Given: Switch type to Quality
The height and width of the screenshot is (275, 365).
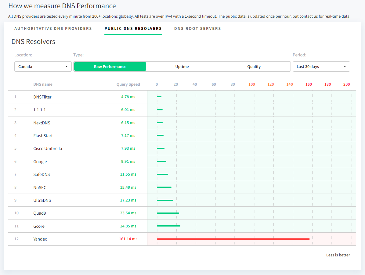Looking at the screenshot, I should pyautogui.click(x=254, y=66).
